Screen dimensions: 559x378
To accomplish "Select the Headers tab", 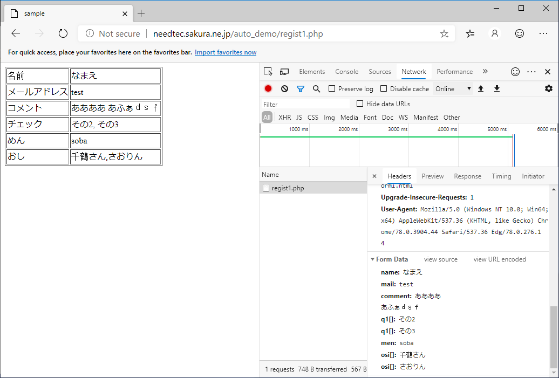I will 399,176.
